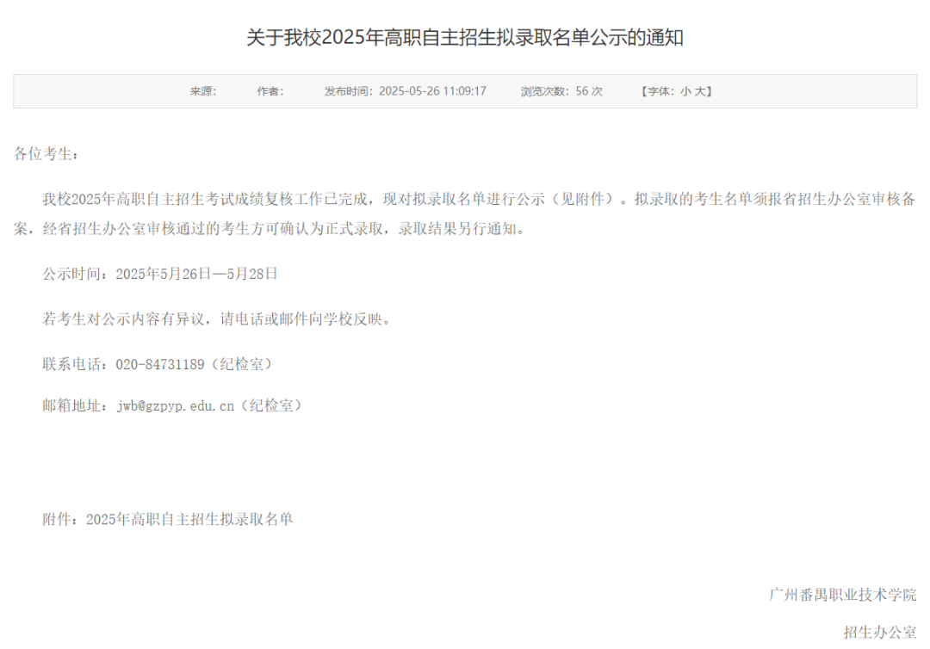Image resolution: width=930 pixels, height=649 pixels.
Task: Click the publicity period line 2025年5月26日—5月28日
Action: click(x=196, y=274)
